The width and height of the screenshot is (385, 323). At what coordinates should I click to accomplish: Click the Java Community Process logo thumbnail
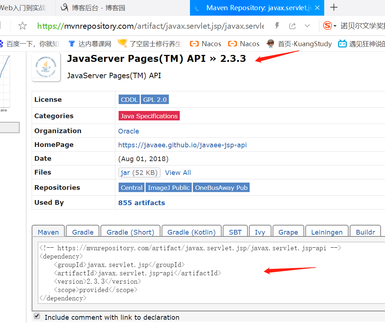pos(46,67)
